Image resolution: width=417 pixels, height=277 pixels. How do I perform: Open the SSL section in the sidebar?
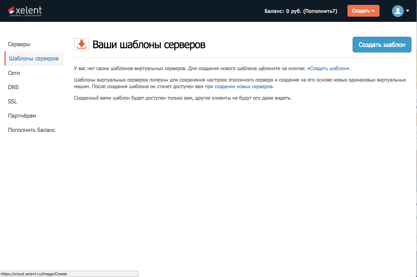point(12,101)
